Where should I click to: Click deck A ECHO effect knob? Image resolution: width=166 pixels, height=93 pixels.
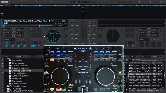pos(13,29)
